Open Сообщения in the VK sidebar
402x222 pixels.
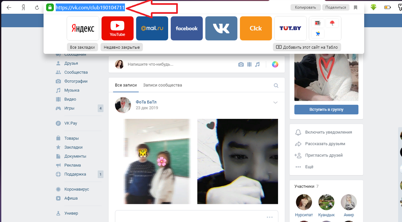[x=75, y=55]
